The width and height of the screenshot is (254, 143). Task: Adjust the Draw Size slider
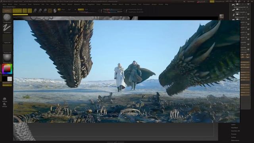pyautogui.click(x=113, y=12)
